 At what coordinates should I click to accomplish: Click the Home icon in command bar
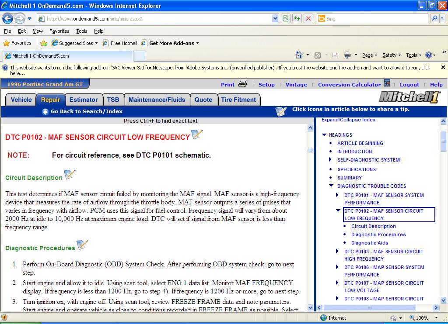299,55
